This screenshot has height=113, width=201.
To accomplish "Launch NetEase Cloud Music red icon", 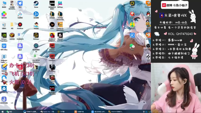I will coord(20,67).
